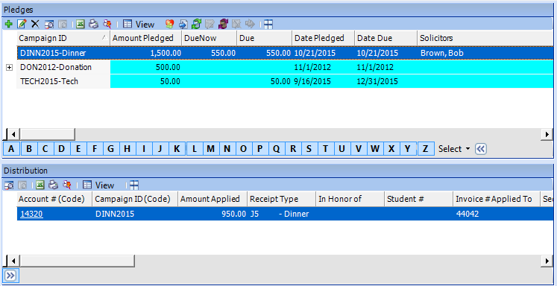Click the grayed-out crossed grid icon
The height and width of the screenshot is (286, 557).
pos(236,24)
